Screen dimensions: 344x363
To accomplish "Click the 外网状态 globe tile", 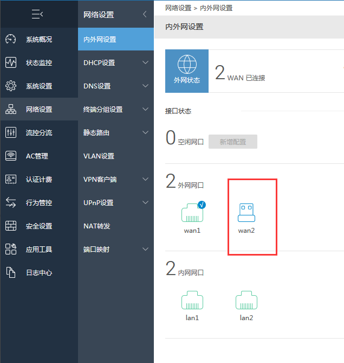I will (186, 71).
